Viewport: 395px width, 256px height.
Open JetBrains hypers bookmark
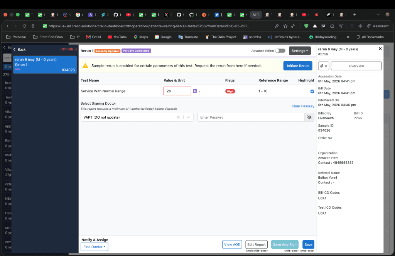(284, 37)
